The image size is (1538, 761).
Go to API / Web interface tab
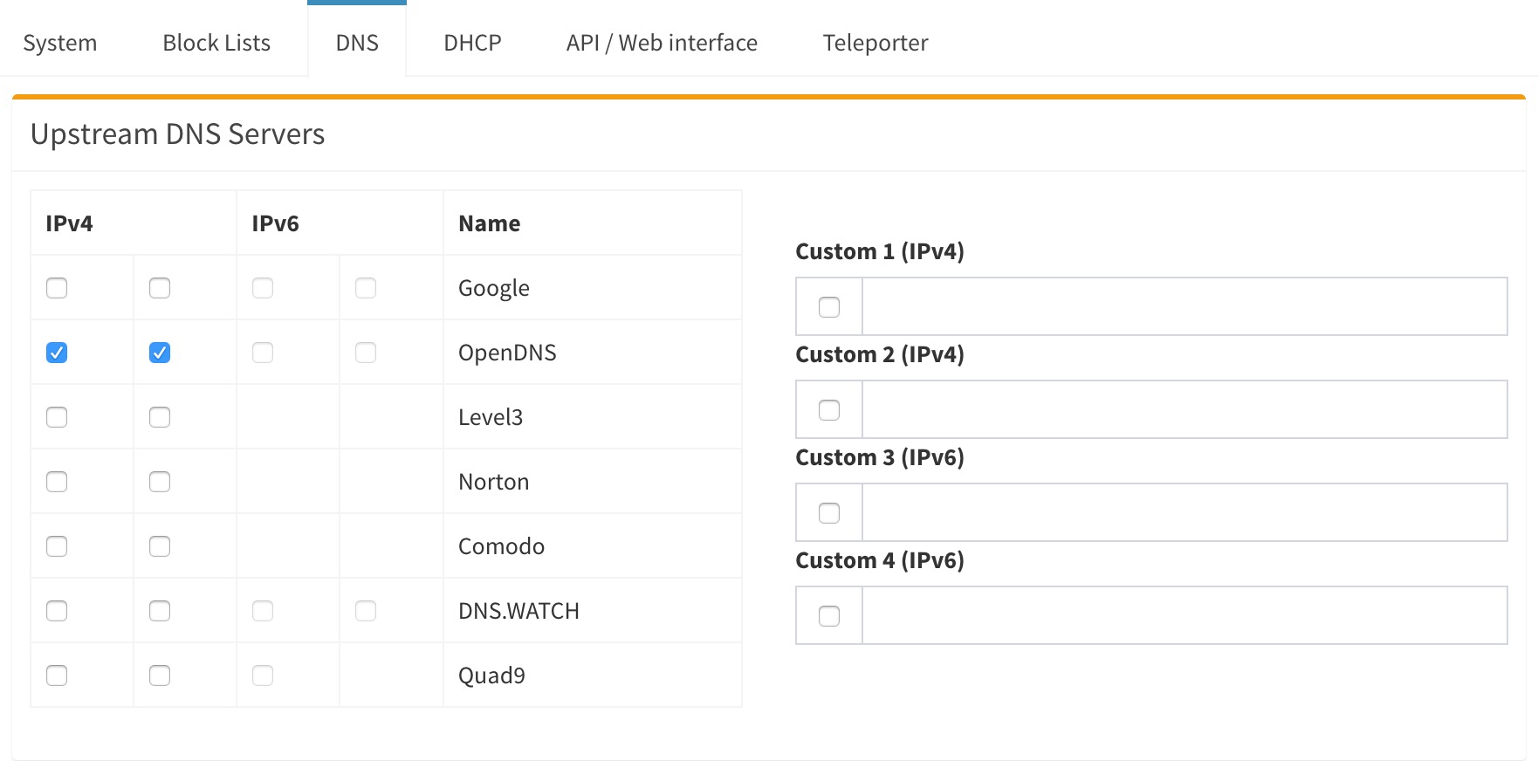point(662,43)
